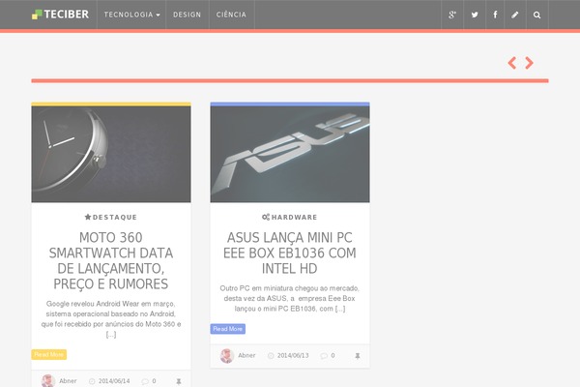This screenshot has width=580, height=387.
Task: Click the pencil edit icon in header
Action: tap(515, 15)
